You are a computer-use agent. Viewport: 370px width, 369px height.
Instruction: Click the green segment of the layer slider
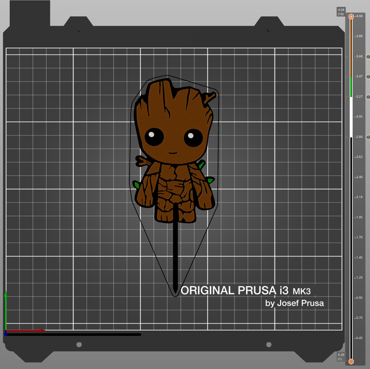[x=351, y=87]
